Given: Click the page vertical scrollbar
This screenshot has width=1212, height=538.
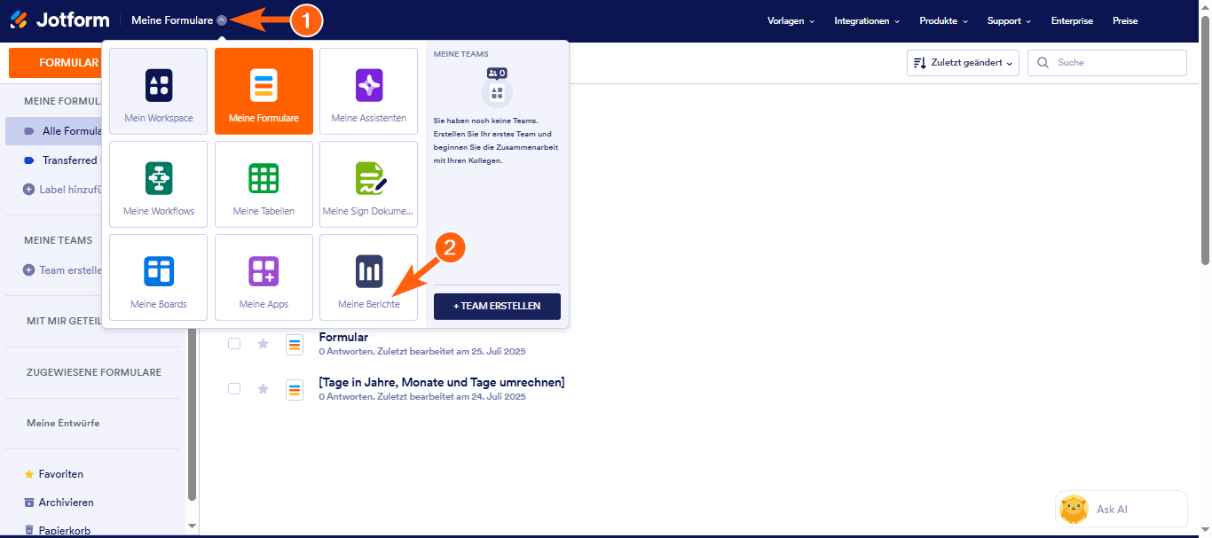Looking at the screenshot, I should tap(1205, 142).
